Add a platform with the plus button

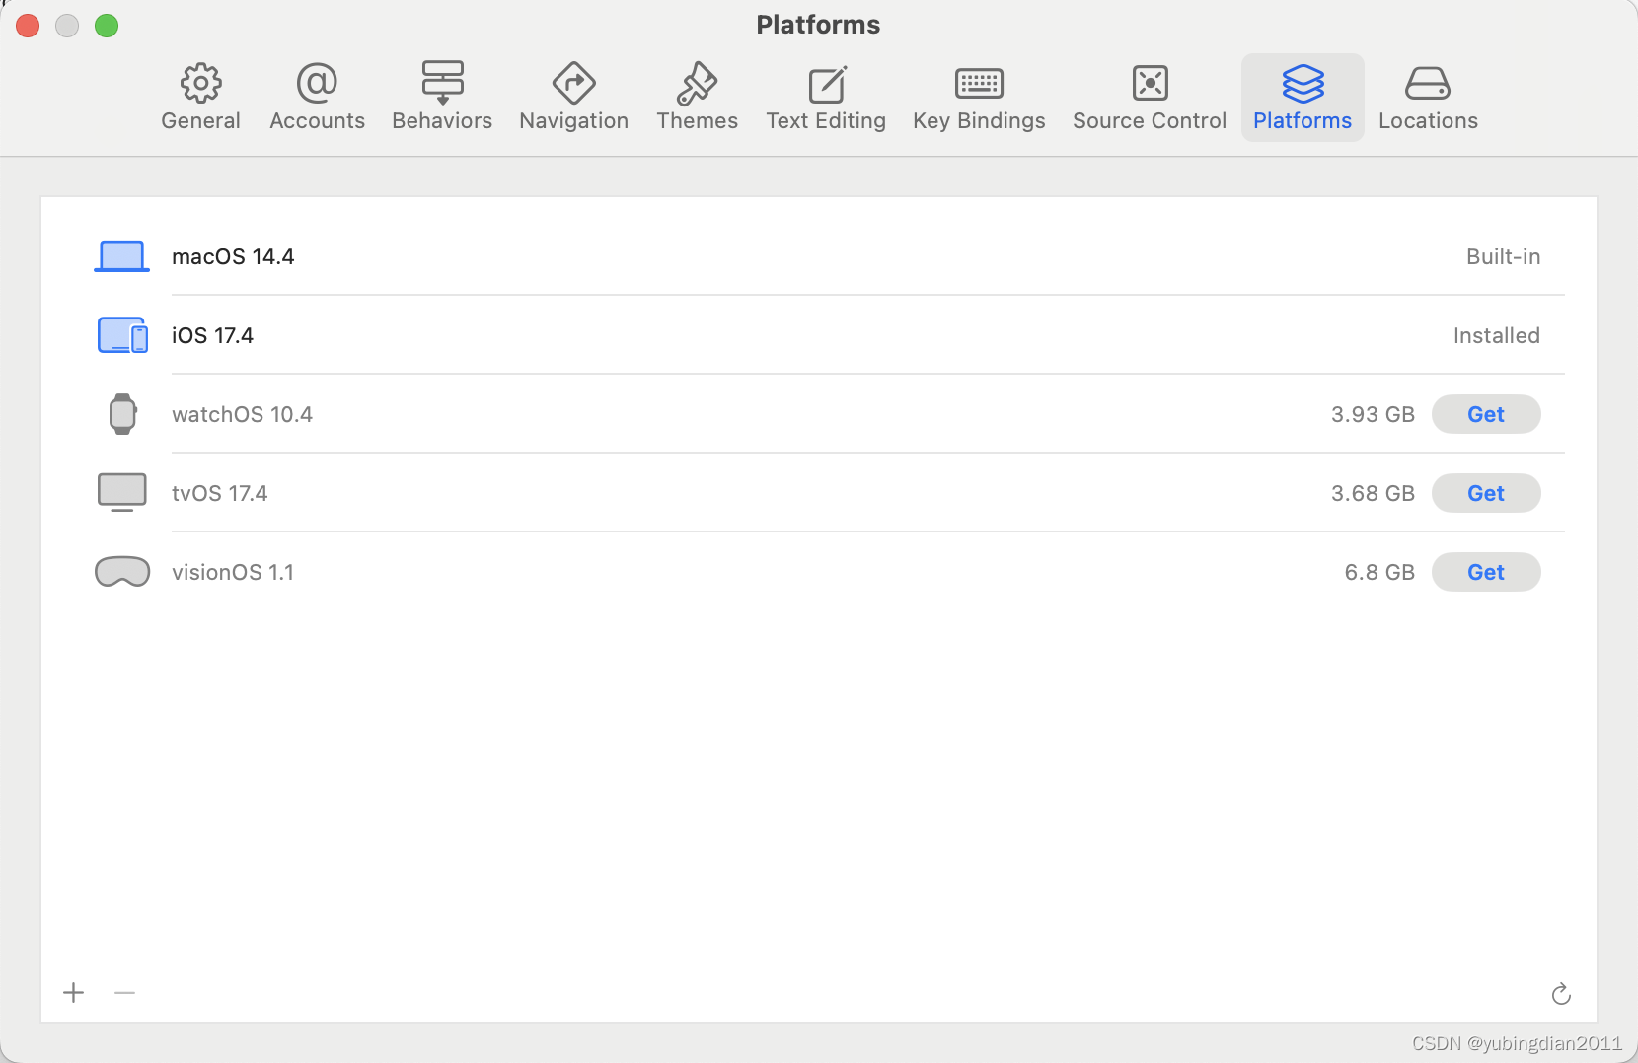(74, 992)
